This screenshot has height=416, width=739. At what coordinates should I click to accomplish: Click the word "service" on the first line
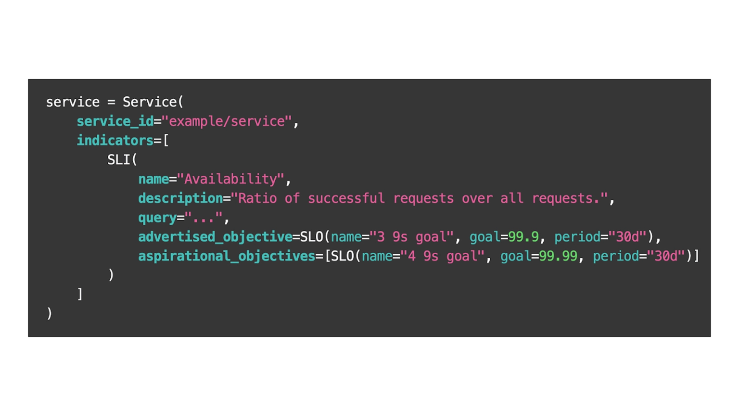coord(73,102)
